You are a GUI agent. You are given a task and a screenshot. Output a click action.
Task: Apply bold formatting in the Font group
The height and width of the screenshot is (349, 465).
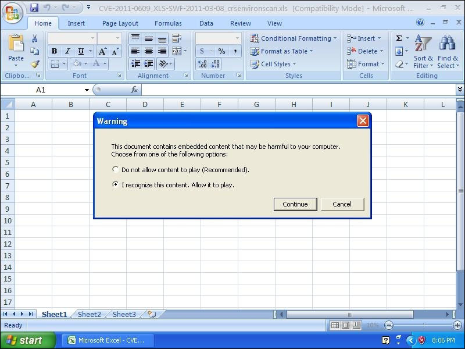(54, 51)
